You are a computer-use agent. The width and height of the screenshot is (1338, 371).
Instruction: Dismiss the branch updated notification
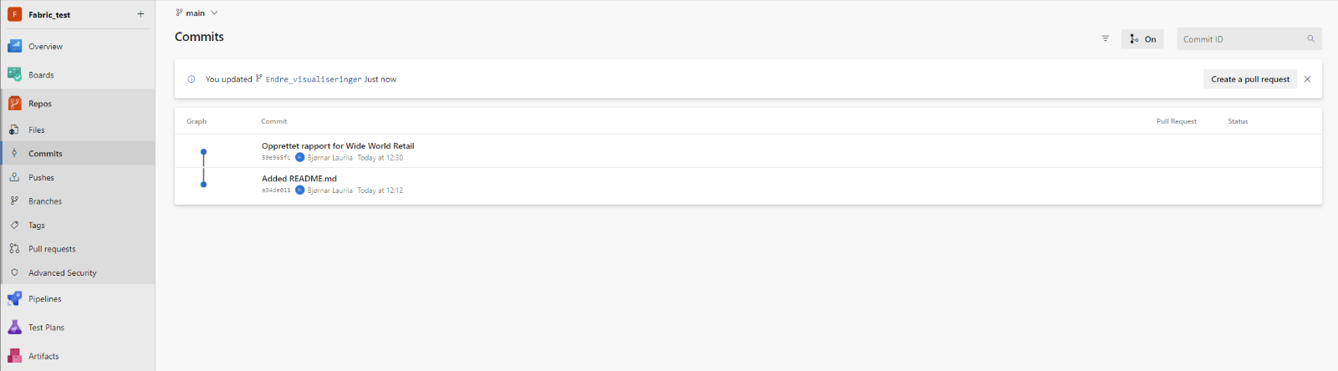tap(1308, 79)
